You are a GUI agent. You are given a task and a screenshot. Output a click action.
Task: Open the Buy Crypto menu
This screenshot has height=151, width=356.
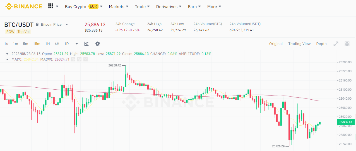(76, 7)
